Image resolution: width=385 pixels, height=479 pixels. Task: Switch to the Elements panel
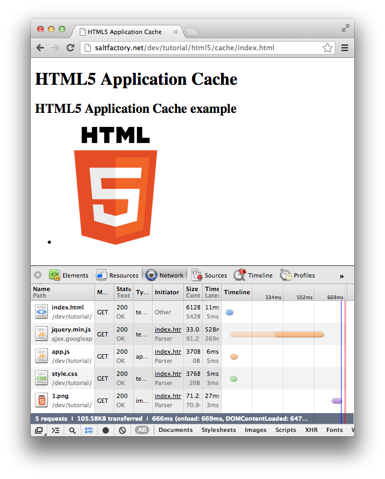click(x=68, y=275)
